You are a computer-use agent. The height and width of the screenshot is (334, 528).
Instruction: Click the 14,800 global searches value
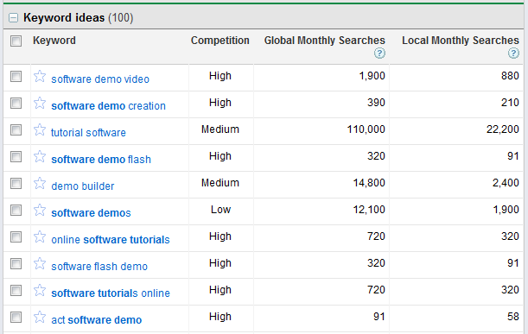click(369, 183)
